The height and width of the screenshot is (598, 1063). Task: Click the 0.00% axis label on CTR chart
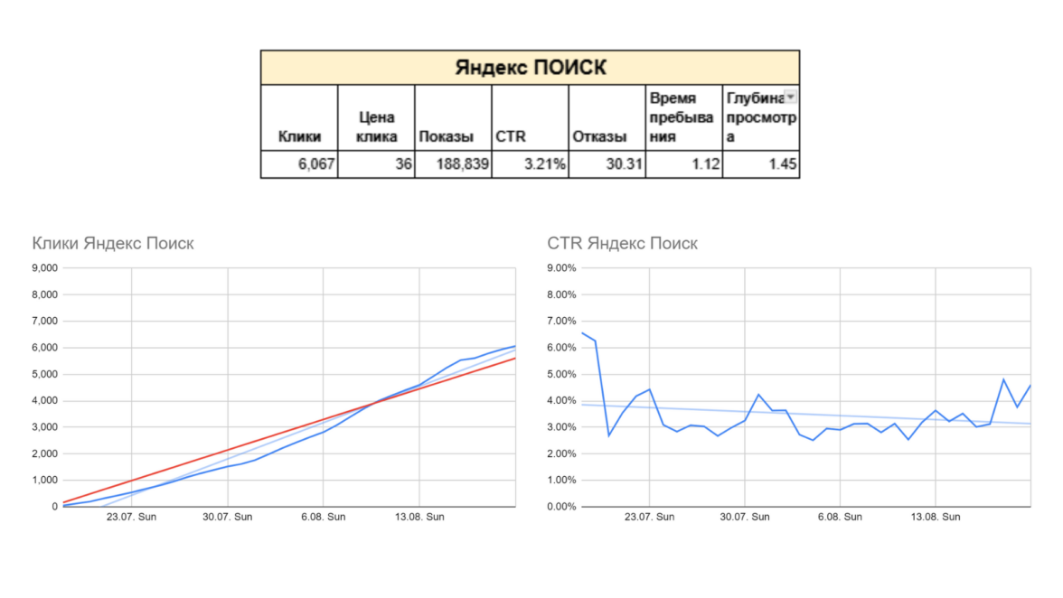pos(561,507)
